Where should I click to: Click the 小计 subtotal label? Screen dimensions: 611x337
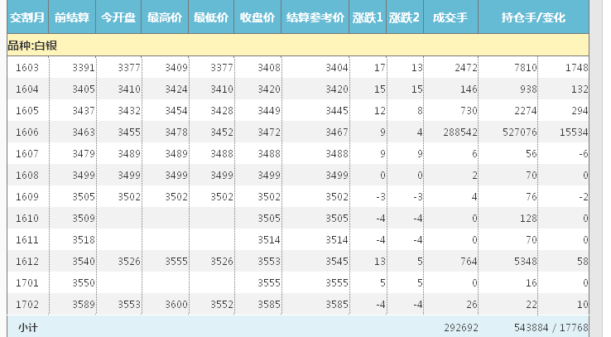pyautogui.click(x=27, y=328)
